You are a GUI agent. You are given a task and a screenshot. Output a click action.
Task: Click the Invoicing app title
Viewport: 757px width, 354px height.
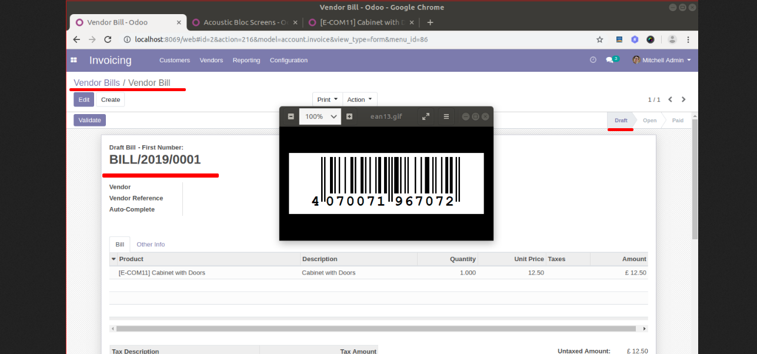(x=111, y=60)
